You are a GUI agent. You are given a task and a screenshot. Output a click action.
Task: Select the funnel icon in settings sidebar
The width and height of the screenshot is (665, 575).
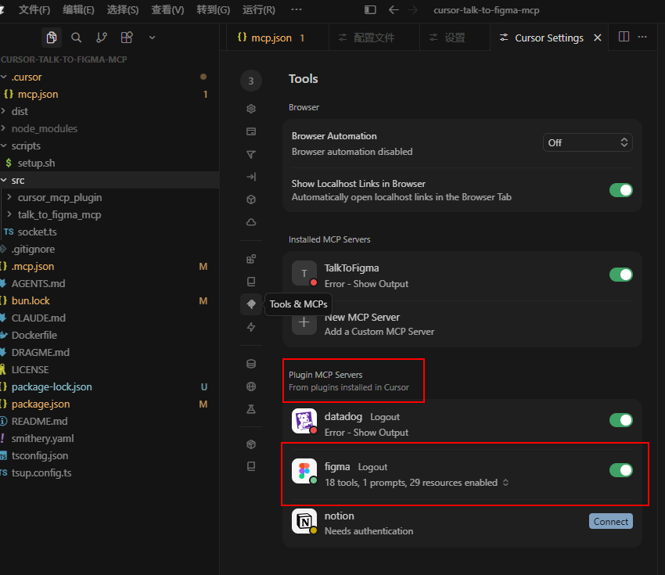click(x=251, y=154)
